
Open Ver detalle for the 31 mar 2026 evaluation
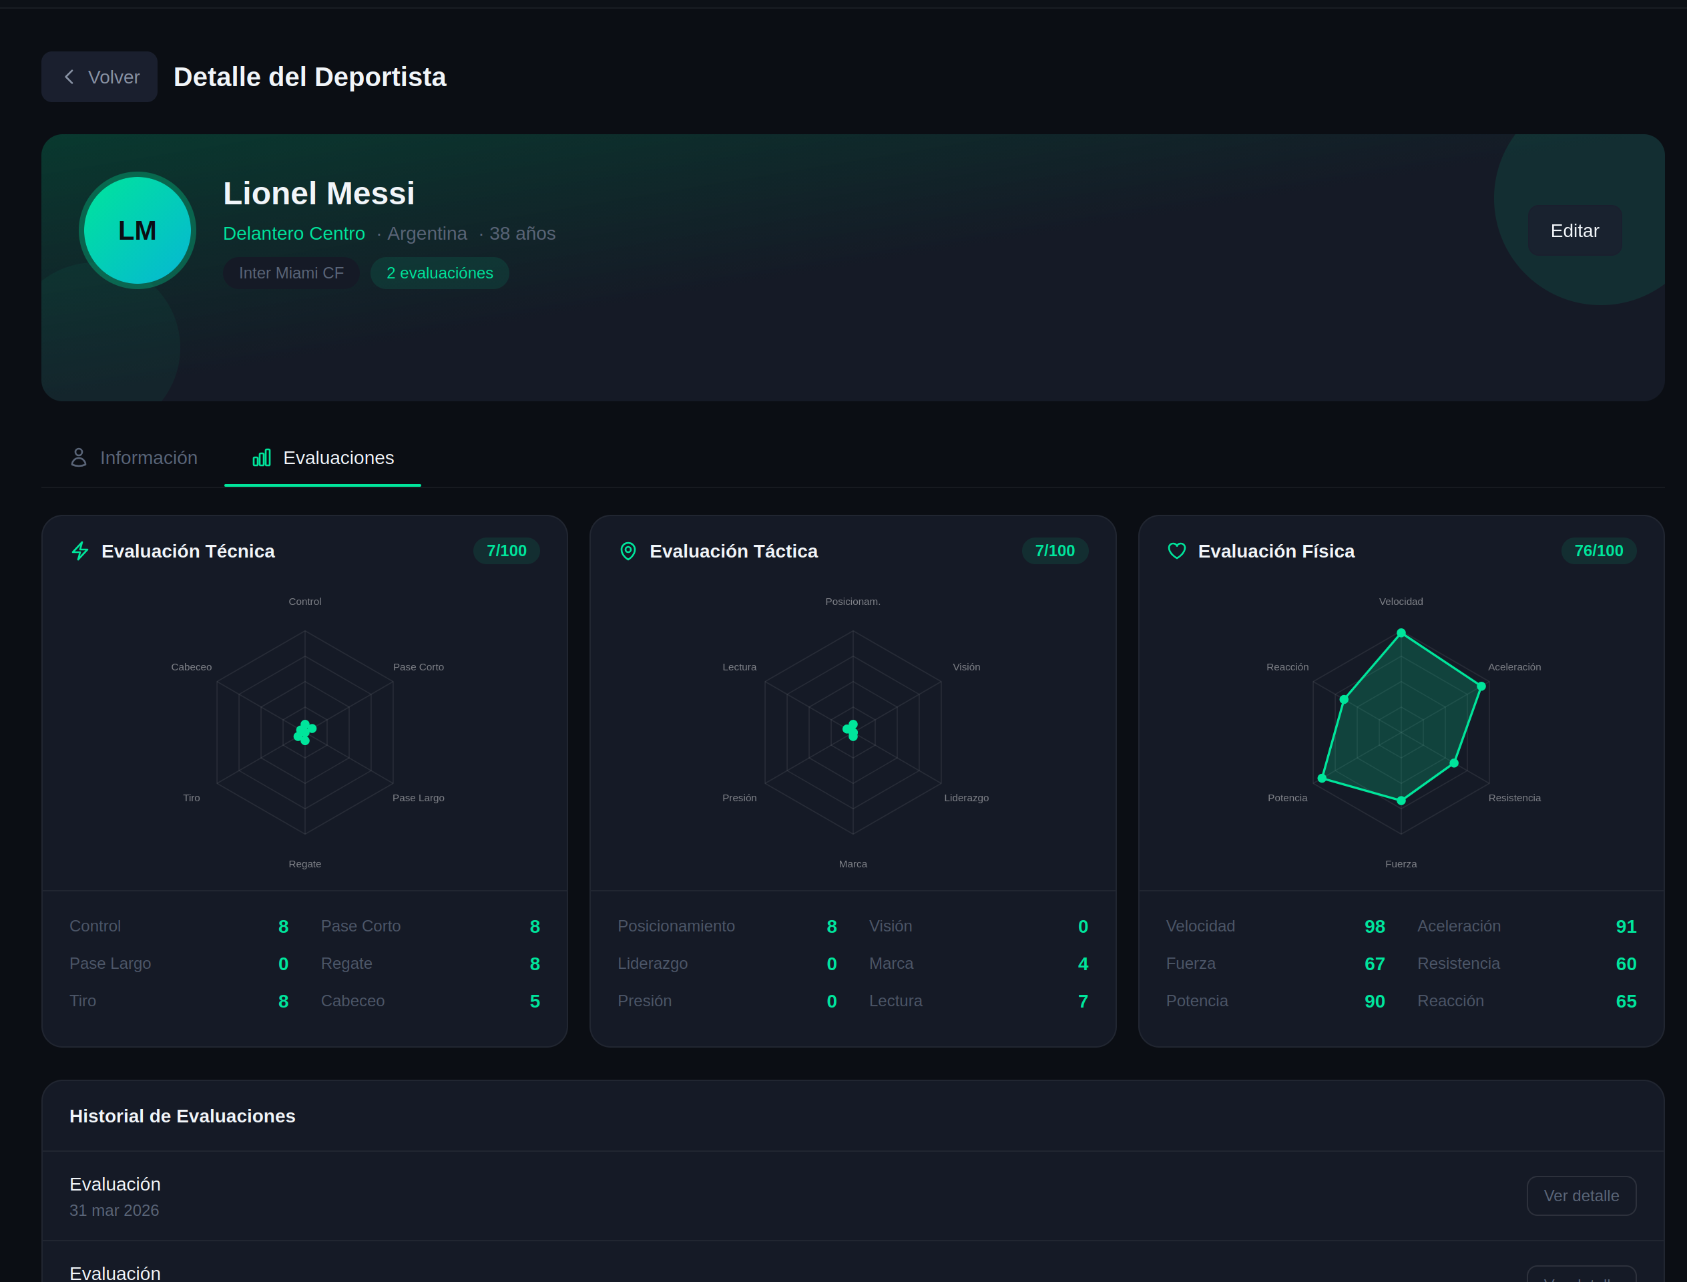click(1581, 1196)
